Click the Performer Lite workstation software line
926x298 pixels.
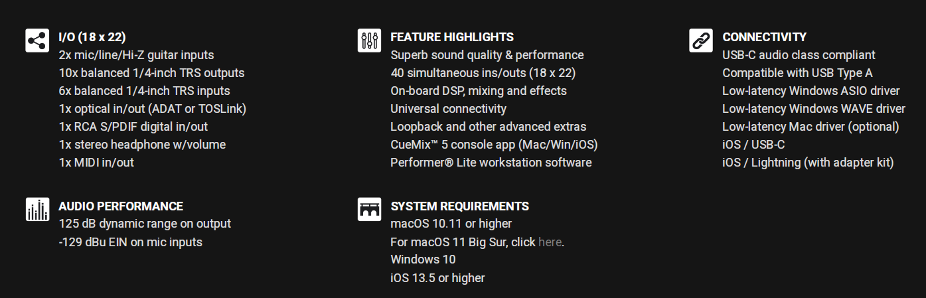point(491,163)
